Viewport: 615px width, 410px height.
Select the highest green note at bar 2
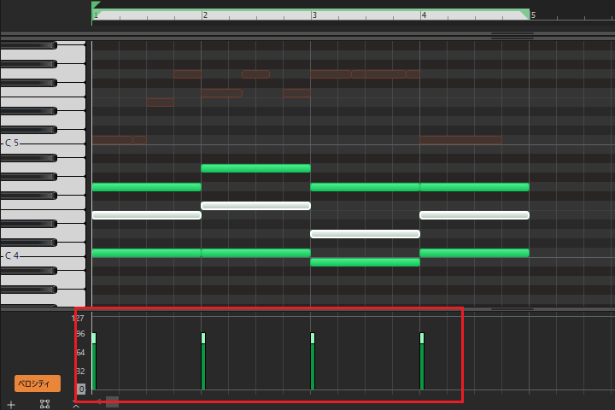(255, 168)
